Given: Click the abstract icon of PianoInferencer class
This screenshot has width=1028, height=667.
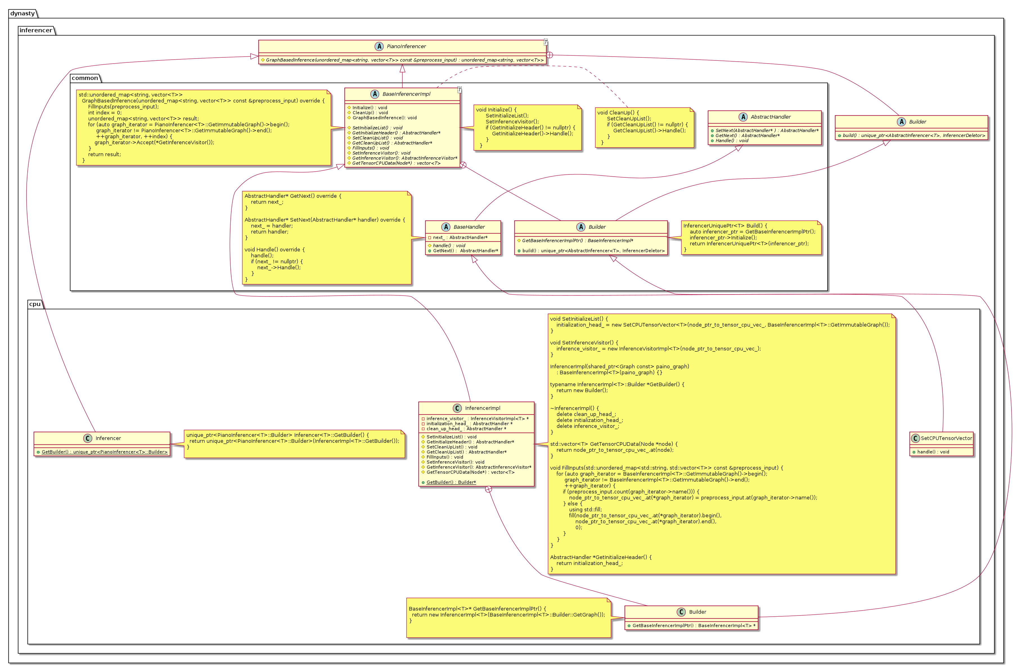Looking at the screenshot, I should tap(379, 46).
